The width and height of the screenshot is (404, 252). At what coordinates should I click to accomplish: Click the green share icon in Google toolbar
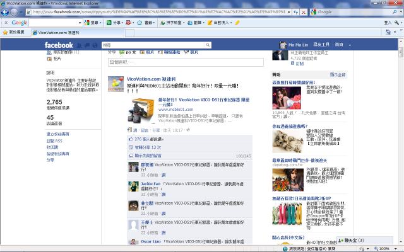(109, 23)
